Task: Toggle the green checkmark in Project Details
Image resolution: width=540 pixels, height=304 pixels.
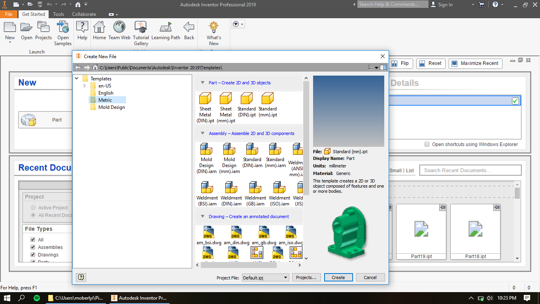Action: click(515, 101)
